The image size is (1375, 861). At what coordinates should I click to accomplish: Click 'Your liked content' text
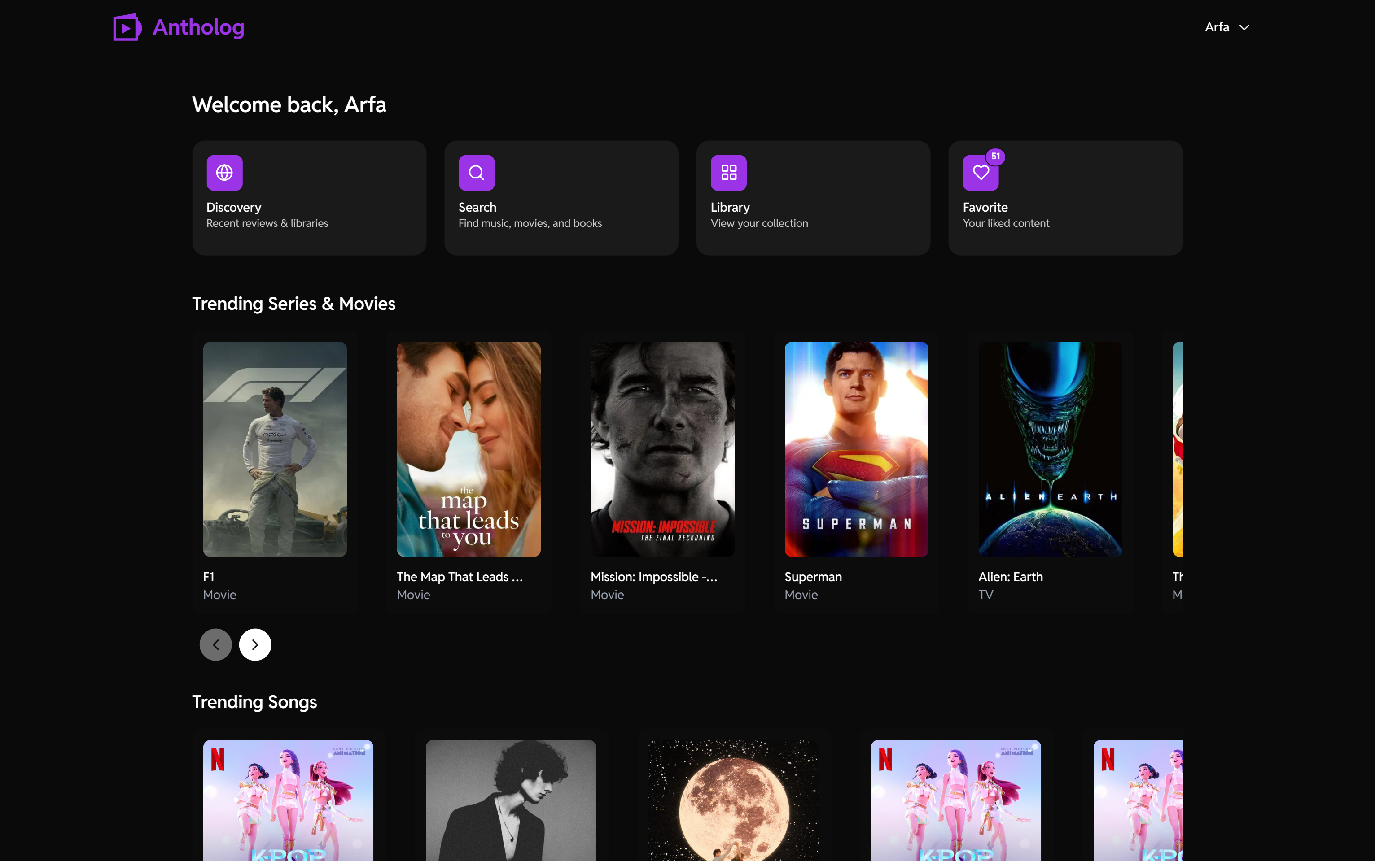1006,223
